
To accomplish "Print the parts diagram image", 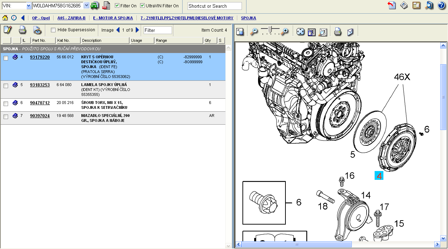I will pyautogui.click(x=338, y=32).
